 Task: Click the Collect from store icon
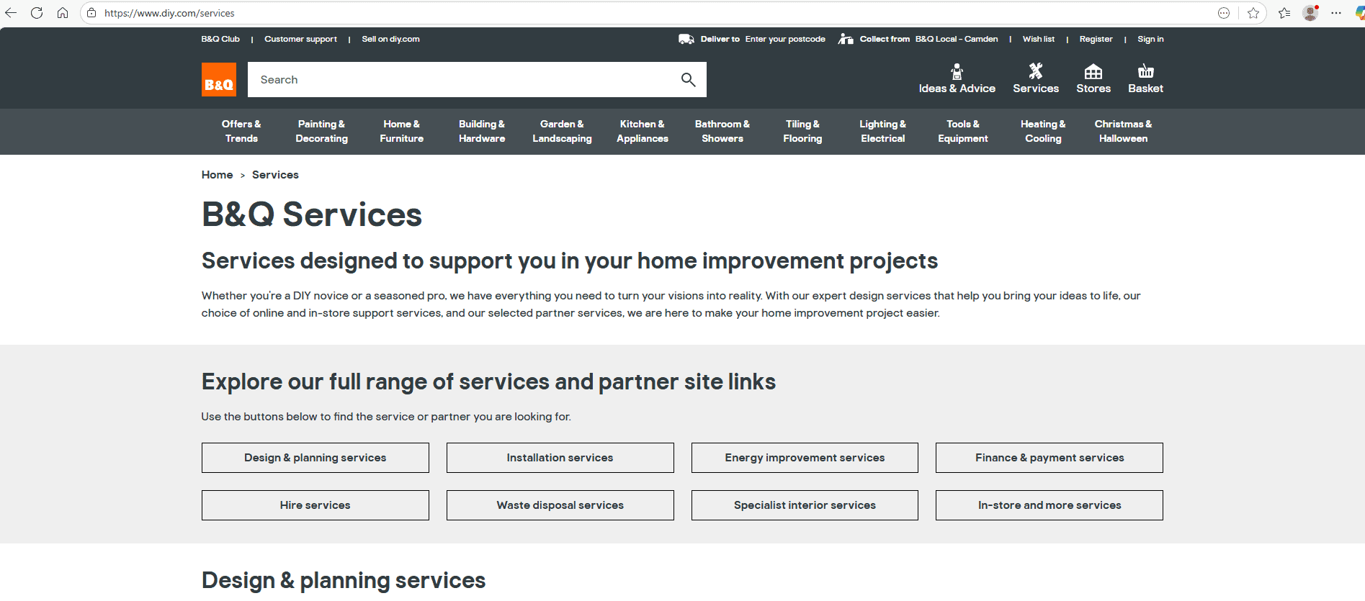point(846,39)
